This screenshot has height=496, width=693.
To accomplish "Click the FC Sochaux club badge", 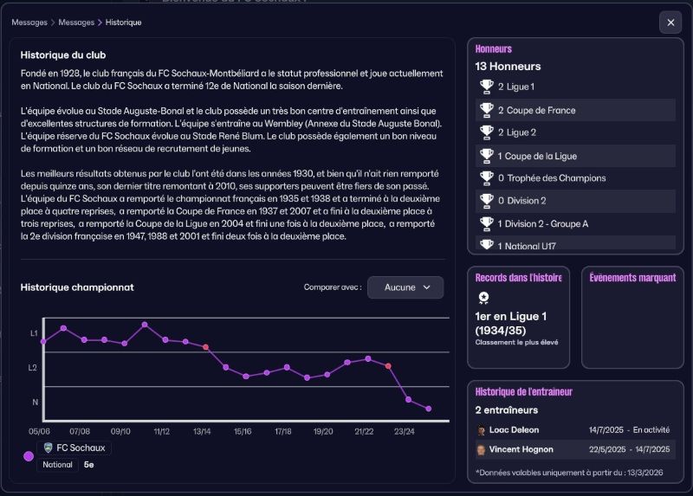I will coord(47,448).
